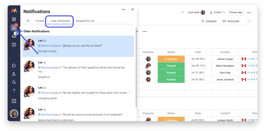
Task: Click the invite members person icon
Action: coord(14,74)
